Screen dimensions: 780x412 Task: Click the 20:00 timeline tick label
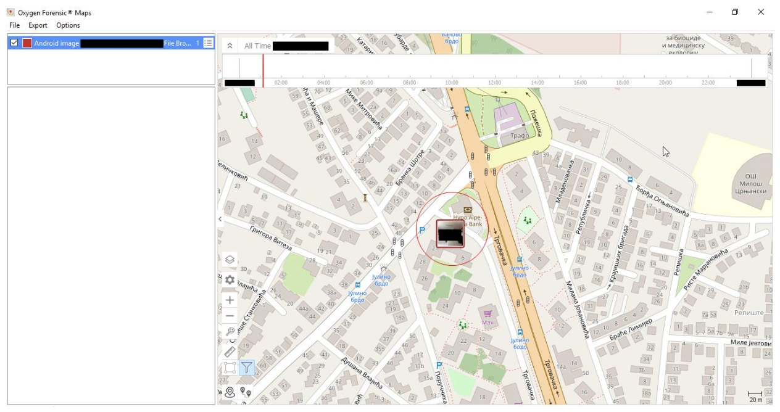(665, 83)
